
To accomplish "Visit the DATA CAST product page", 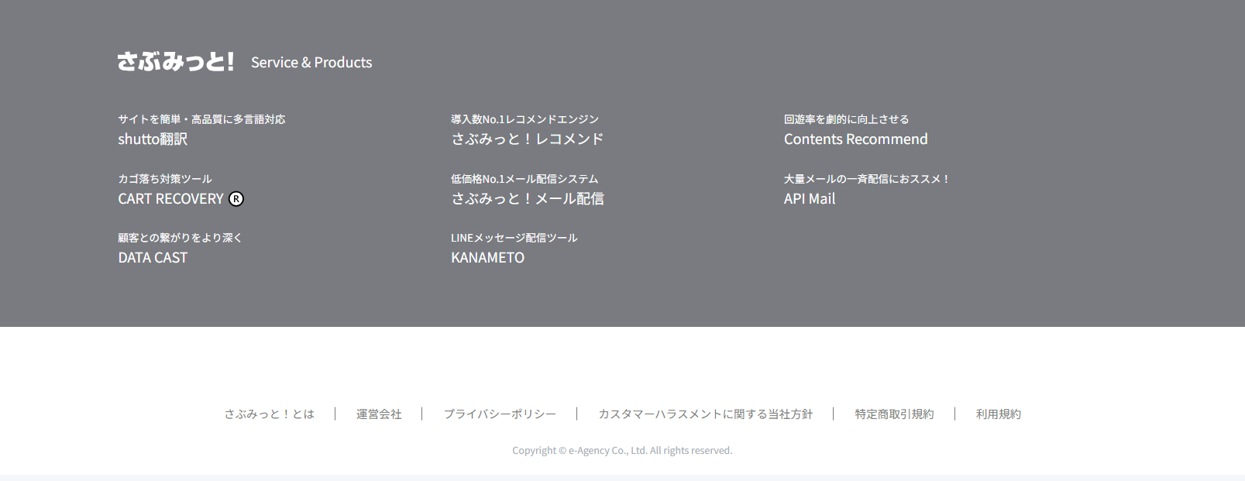I will tap(153, 258).
